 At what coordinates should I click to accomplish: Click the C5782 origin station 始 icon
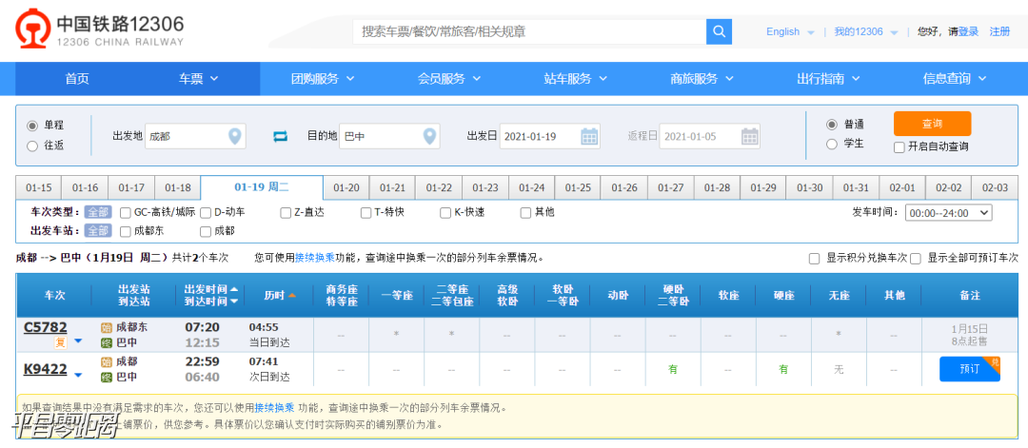point(107,327)
